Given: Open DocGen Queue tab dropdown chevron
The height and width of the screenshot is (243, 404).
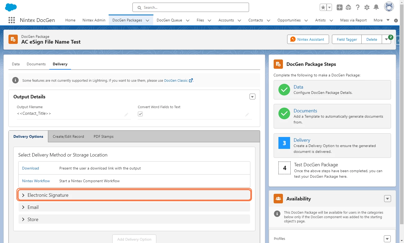Looking at the screenshot, I should pyautogui.click(x=188, y=20).
